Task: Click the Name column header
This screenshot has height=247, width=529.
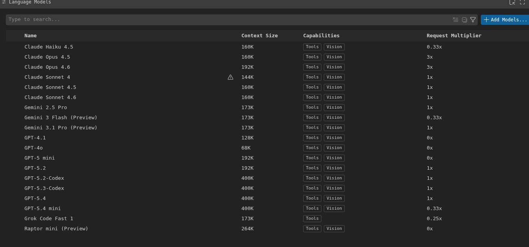Action: (30, 36)
